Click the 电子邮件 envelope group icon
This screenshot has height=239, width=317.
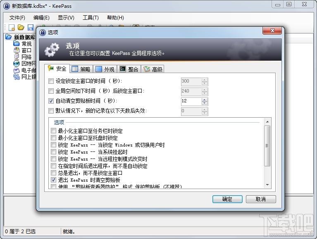(x=17, y=70)
